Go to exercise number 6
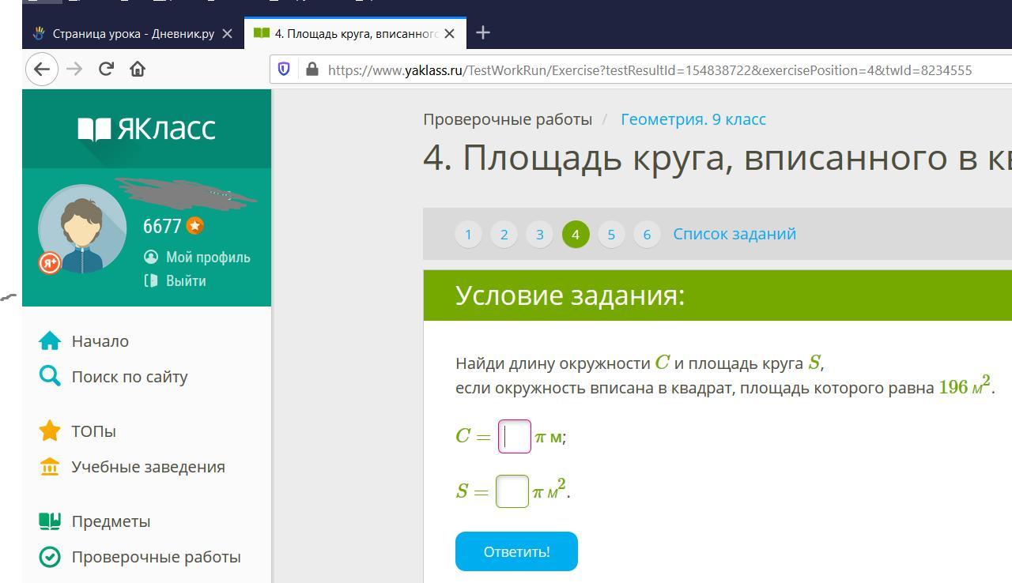 [647, 235]
